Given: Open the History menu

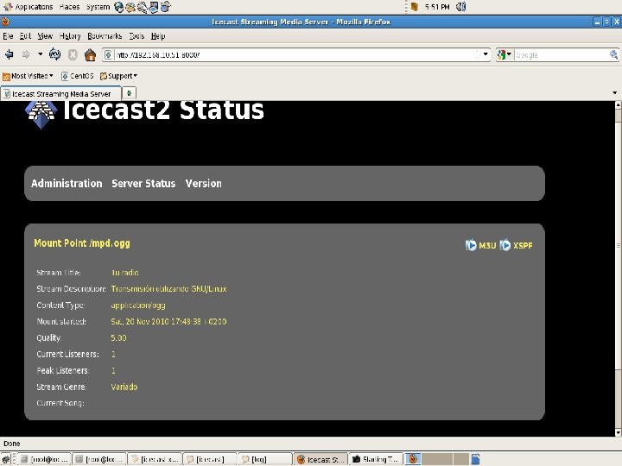Looking at the screenshot, I should pyautogui.click(x=70, y=36).
